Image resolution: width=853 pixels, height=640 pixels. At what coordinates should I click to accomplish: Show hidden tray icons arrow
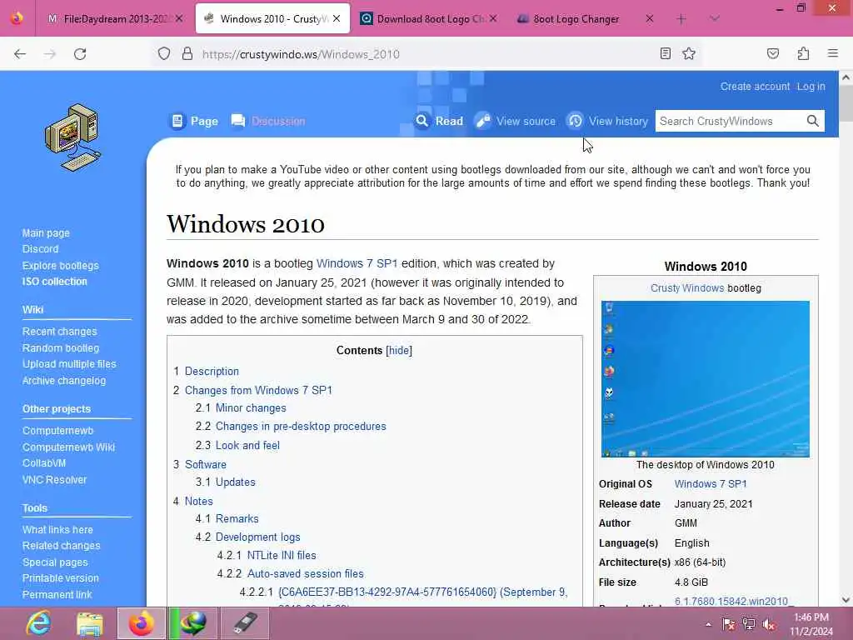(x=708, y=624)
